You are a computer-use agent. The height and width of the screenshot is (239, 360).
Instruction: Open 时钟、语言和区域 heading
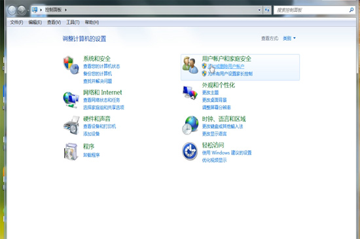point(224,119)
